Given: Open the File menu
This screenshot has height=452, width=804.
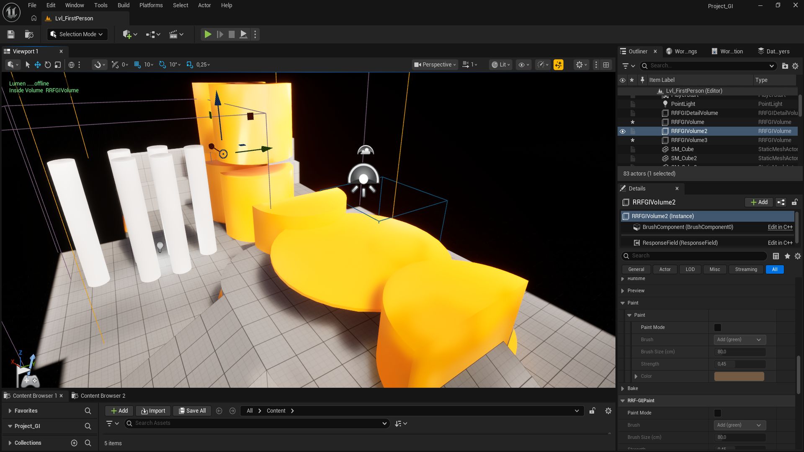Looking at the screenshot, I should [32, 5].
